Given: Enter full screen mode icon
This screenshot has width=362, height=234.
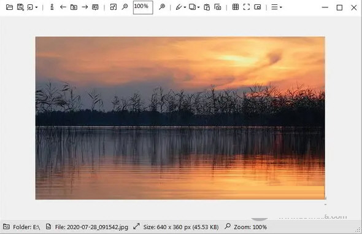Looking at the screenshot, I should tap(247, 7).
